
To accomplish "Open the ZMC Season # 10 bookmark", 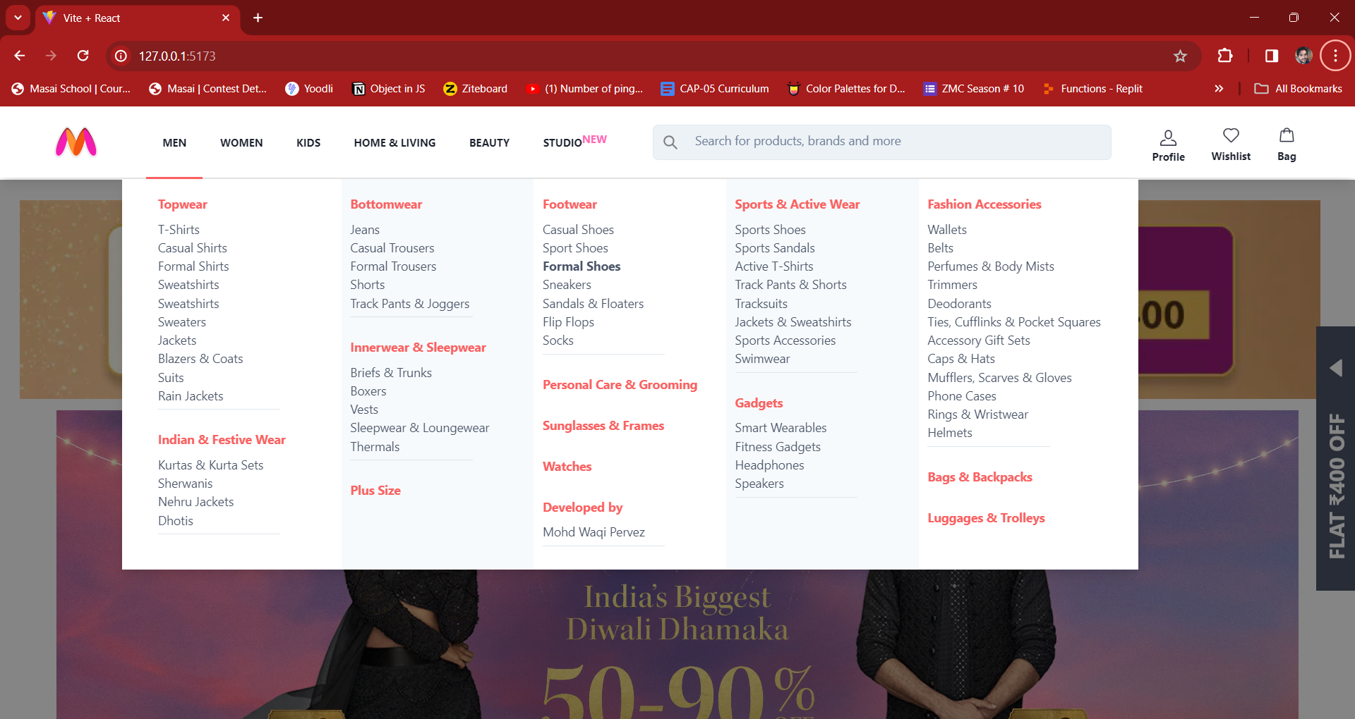I will click(974, 89).
